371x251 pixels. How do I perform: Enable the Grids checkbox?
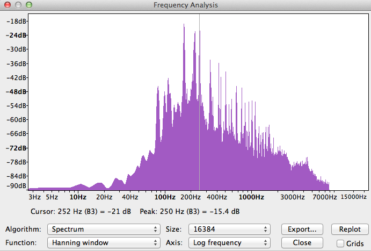click(341, 243)
